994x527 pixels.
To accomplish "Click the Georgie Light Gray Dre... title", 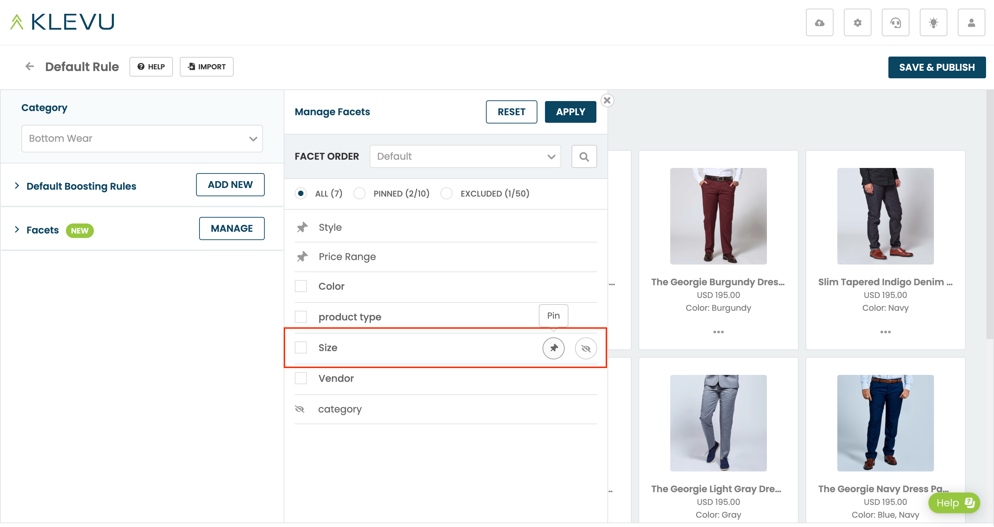I will (x=716, y=489).
